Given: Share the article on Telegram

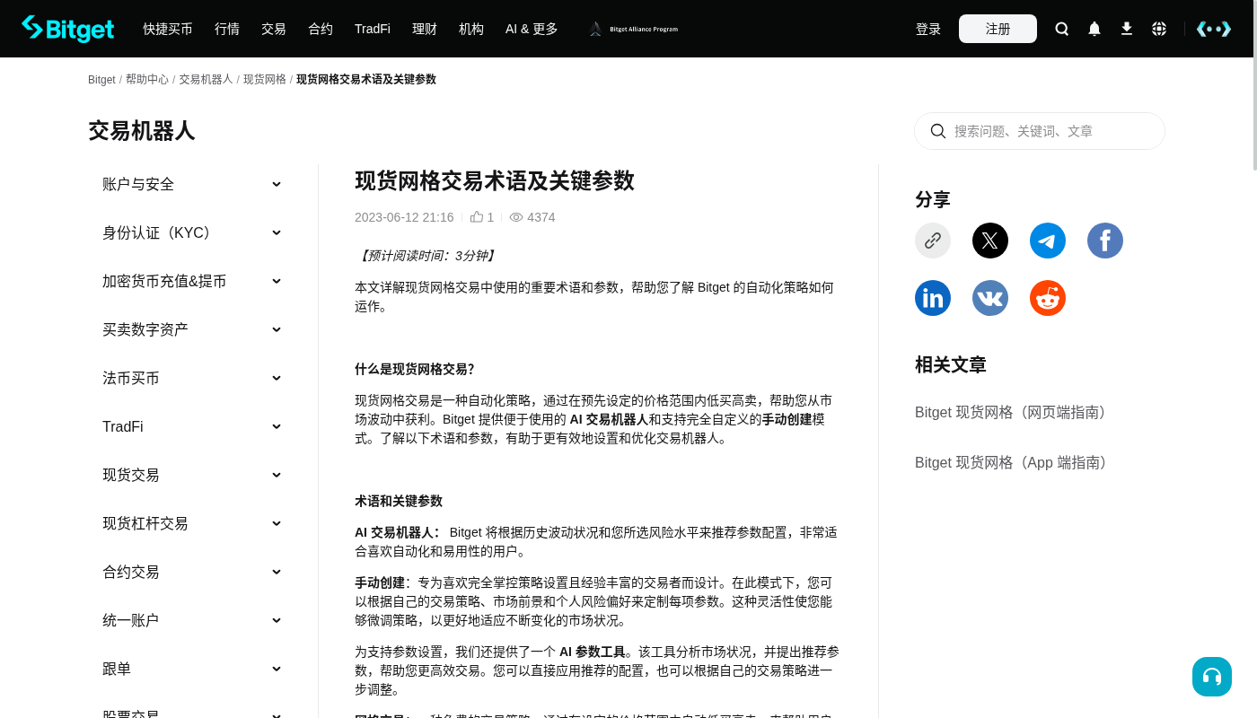Looking at the screenshot, I should (x=1048, y=241).
